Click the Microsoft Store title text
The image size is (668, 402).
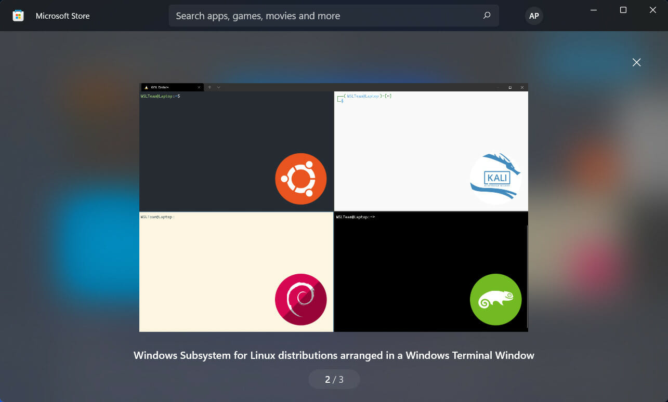coord(63,16)
